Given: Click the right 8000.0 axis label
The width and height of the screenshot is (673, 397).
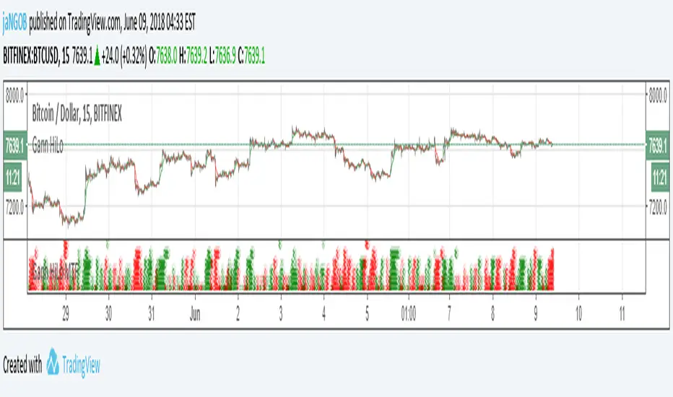Looking at the screenshot, I should (x=658, y=95).
